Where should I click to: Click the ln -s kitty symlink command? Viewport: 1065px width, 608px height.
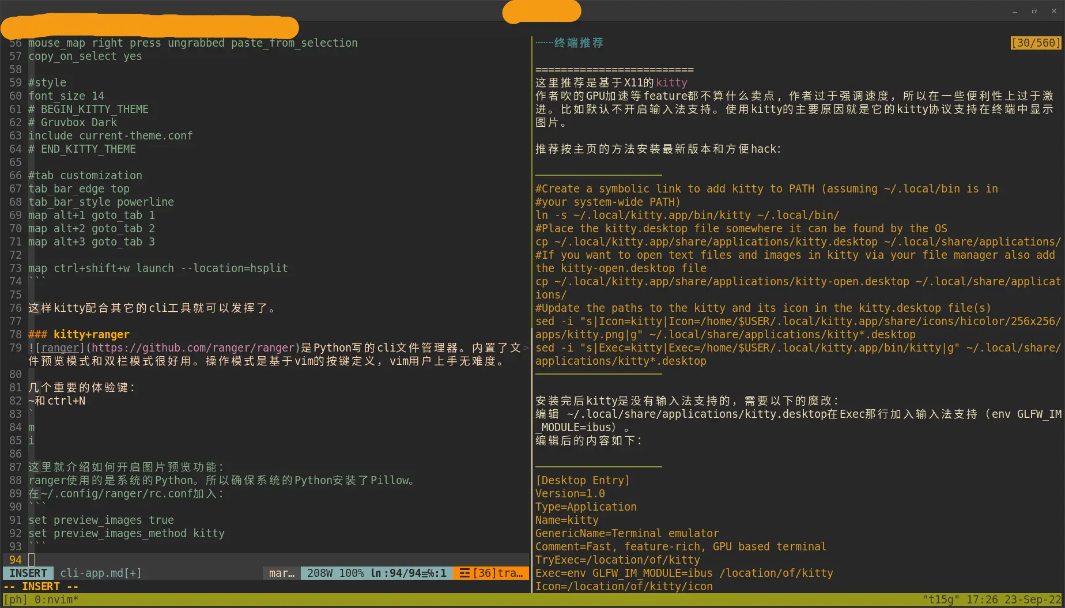click(687, 215)
